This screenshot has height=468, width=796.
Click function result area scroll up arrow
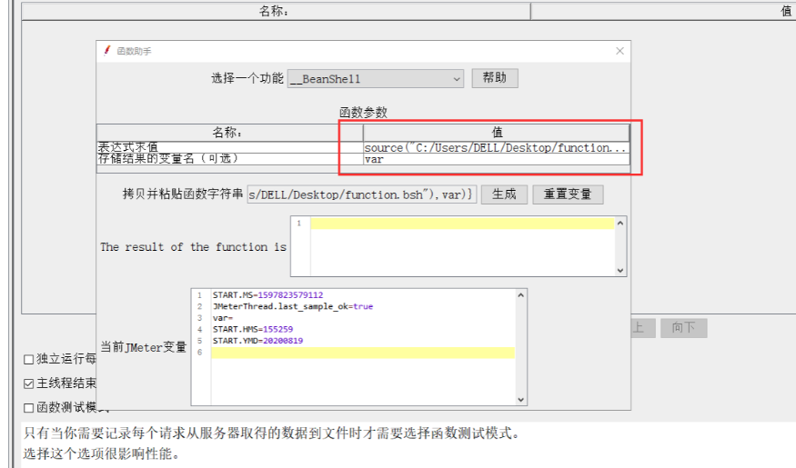click(x=620, y=223)
